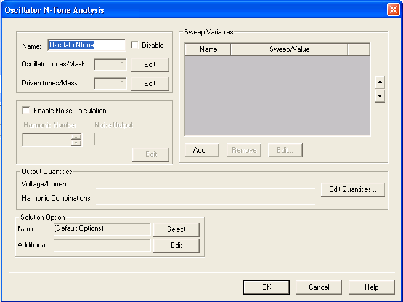Image resolution: width=403 pixels, height=302 pixels.
Task: Toggle the Disable checkbox
Action: (x=134, y=45)
